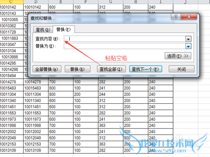Click into the 替换为(E) input field
The width and height of the screenshot is (210, 157).
click(125, 46)
